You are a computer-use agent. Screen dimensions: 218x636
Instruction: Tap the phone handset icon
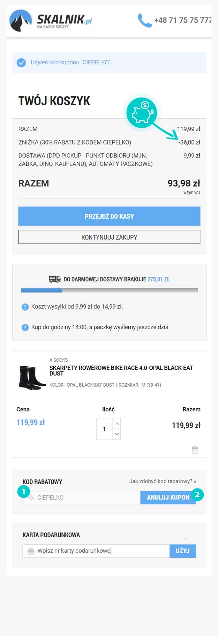point(144,20)
